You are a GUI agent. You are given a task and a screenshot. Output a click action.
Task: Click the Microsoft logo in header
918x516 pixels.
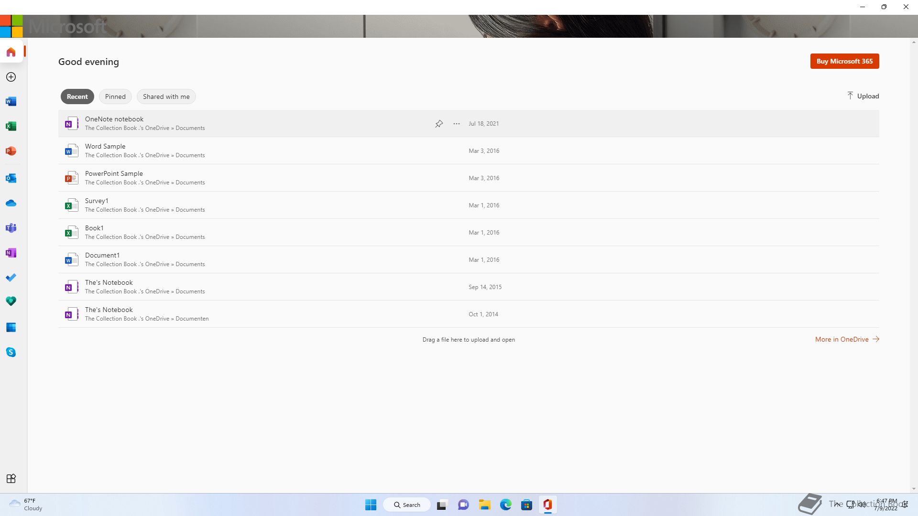click(x=11, y=26)
